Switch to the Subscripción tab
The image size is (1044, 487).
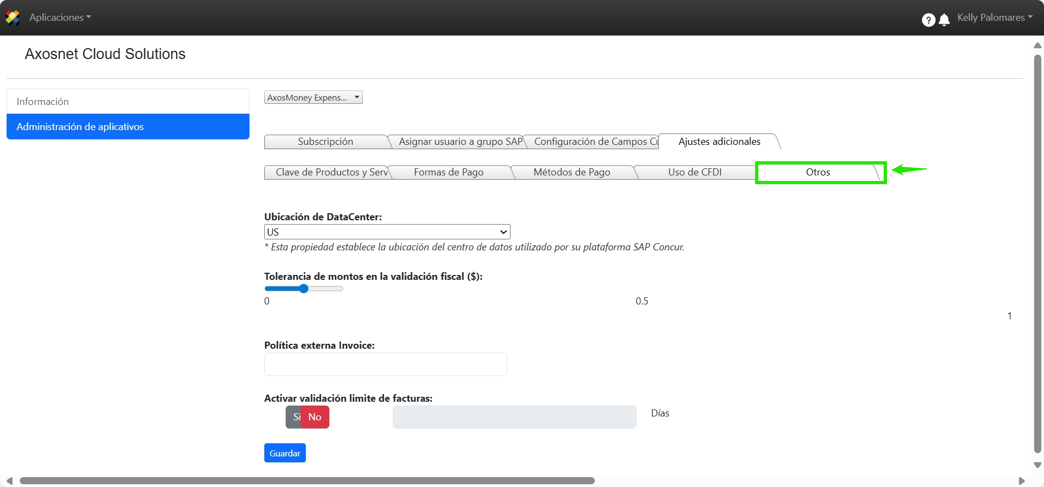point(326,142)
